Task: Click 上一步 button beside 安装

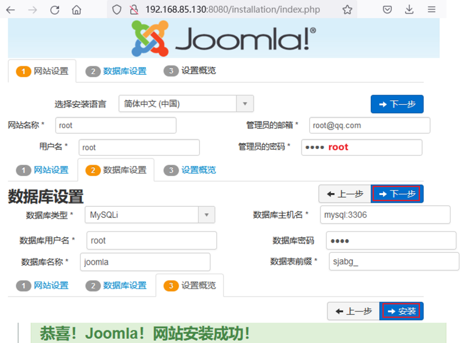Action: 354,311
